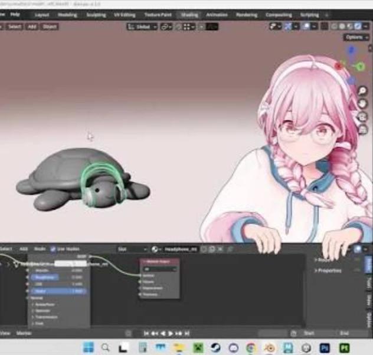Open the Global transform orientation dropdown
The width and height of the screenshot is (373, 355).
[142, 27]
